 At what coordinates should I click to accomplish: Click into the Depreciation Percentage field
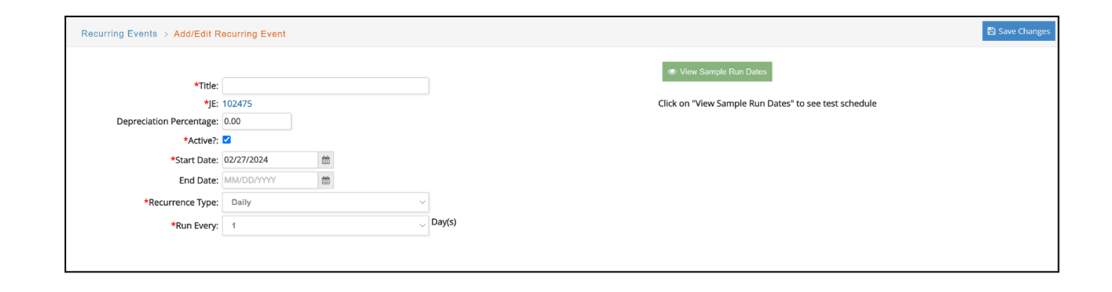257,122
